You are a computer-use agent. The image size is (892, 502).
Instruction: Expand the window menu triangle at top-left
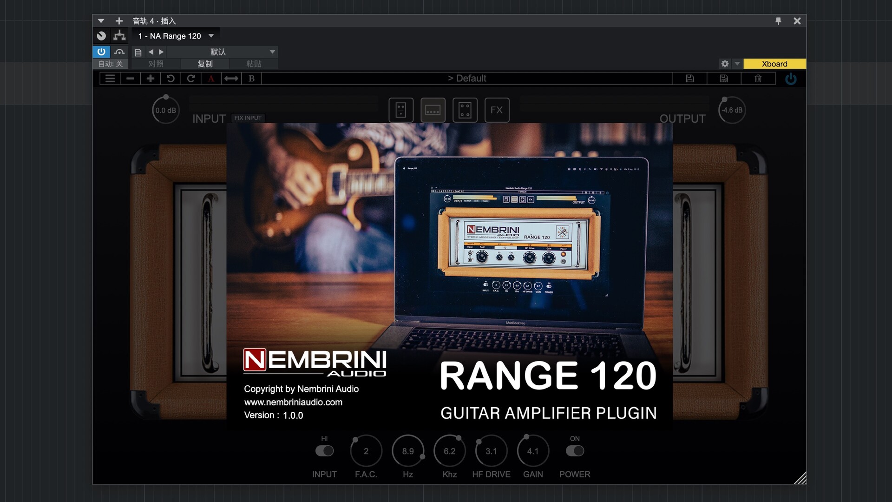tap(101, 21)
